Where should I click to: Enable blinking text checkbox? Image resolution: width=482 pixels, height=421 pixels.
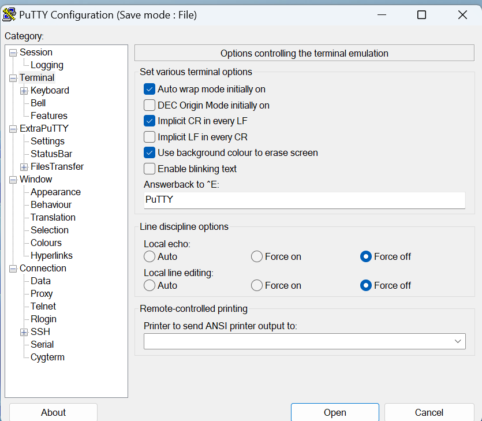150,169
